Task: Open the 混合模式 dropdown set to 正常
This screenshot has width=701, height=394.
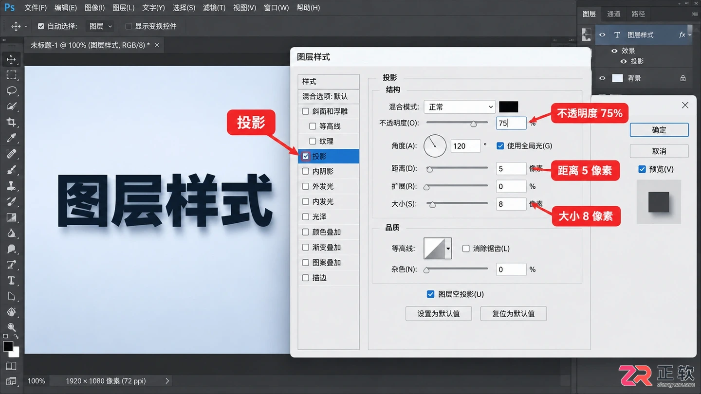Action: coord(460,107)
